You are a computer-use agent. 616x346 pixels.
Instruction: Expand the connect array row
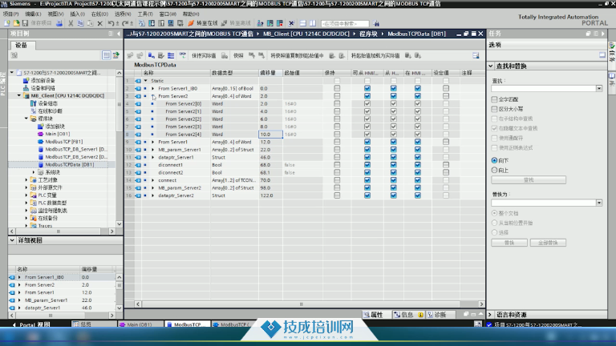(153, 180)
